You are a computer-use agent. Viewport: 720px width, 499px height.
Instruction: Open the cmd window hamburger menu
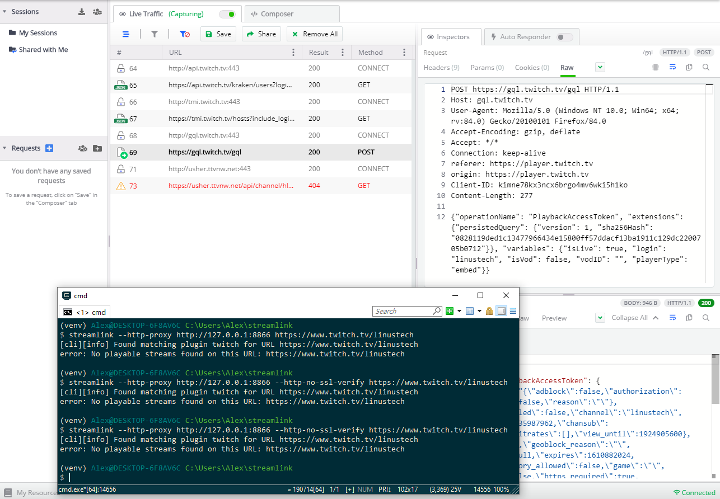pos(513,311)
